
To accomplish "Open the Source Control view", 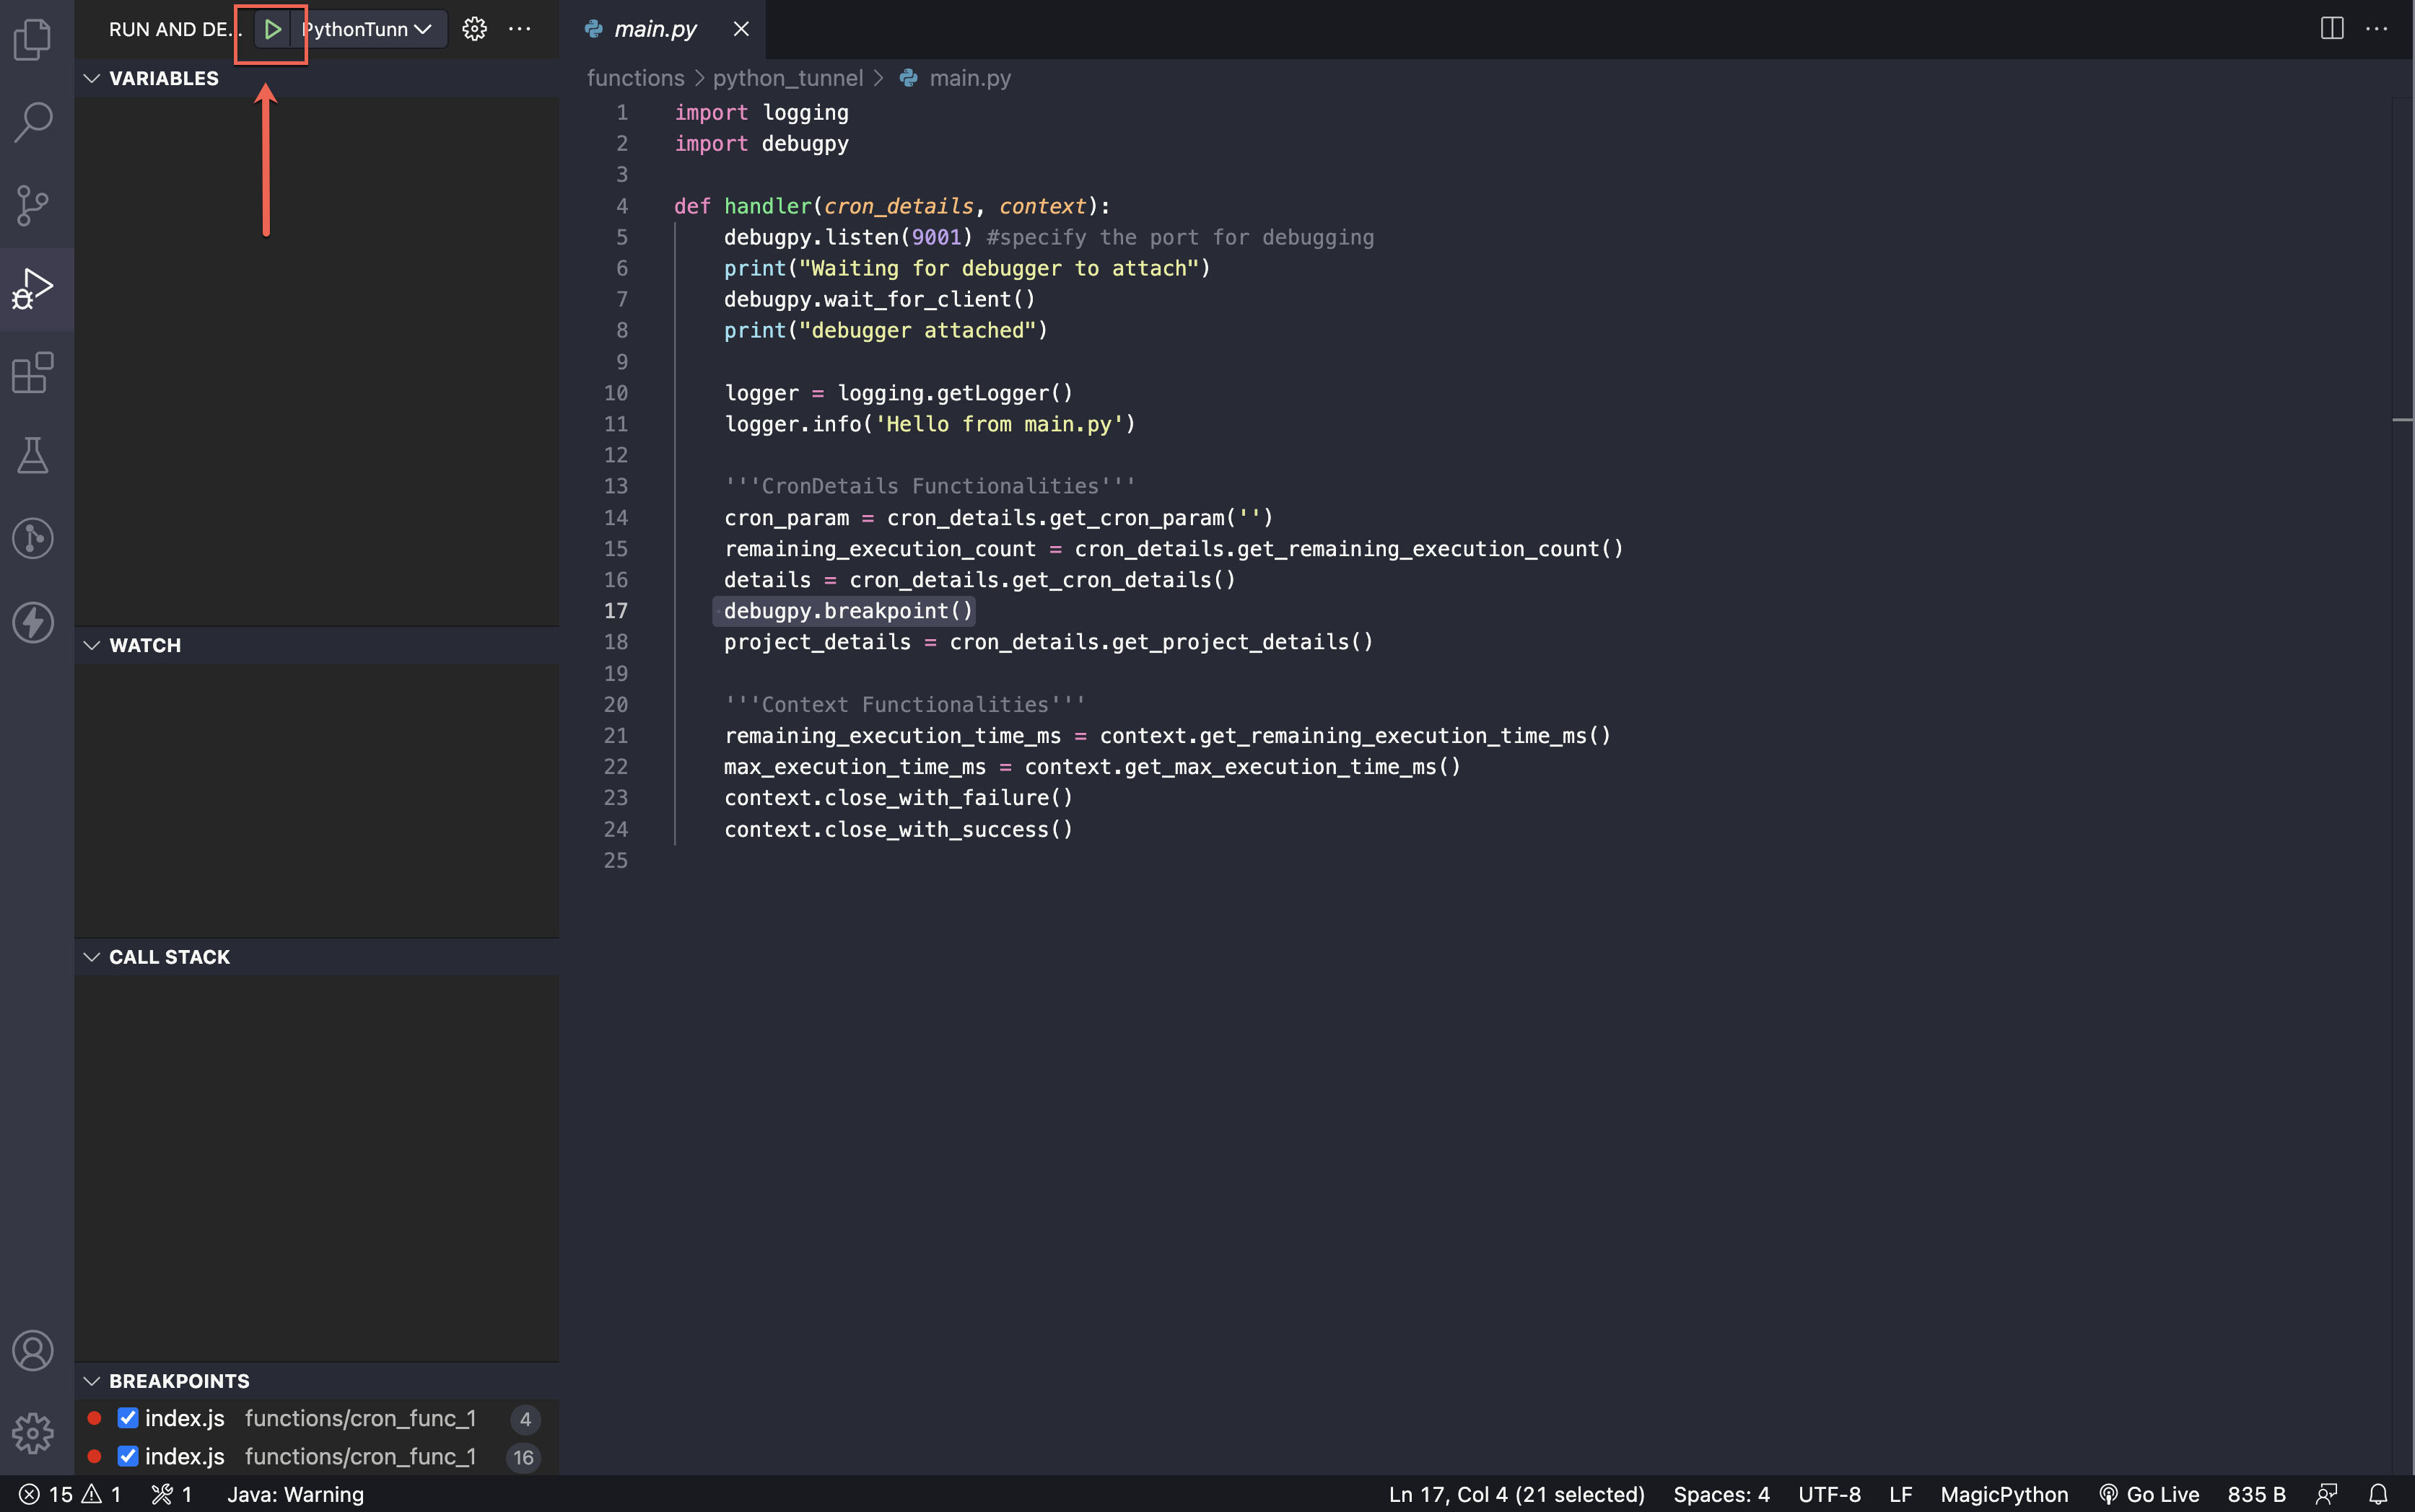I will [33, 205].
